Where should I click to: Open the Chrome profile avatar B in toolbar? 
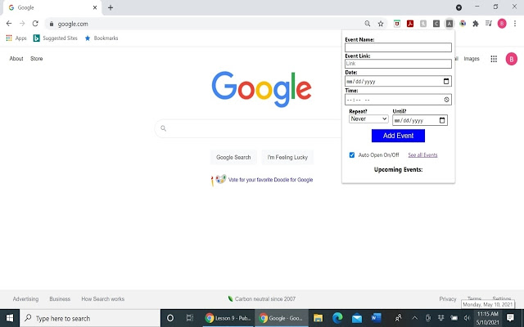click(502, 24)
